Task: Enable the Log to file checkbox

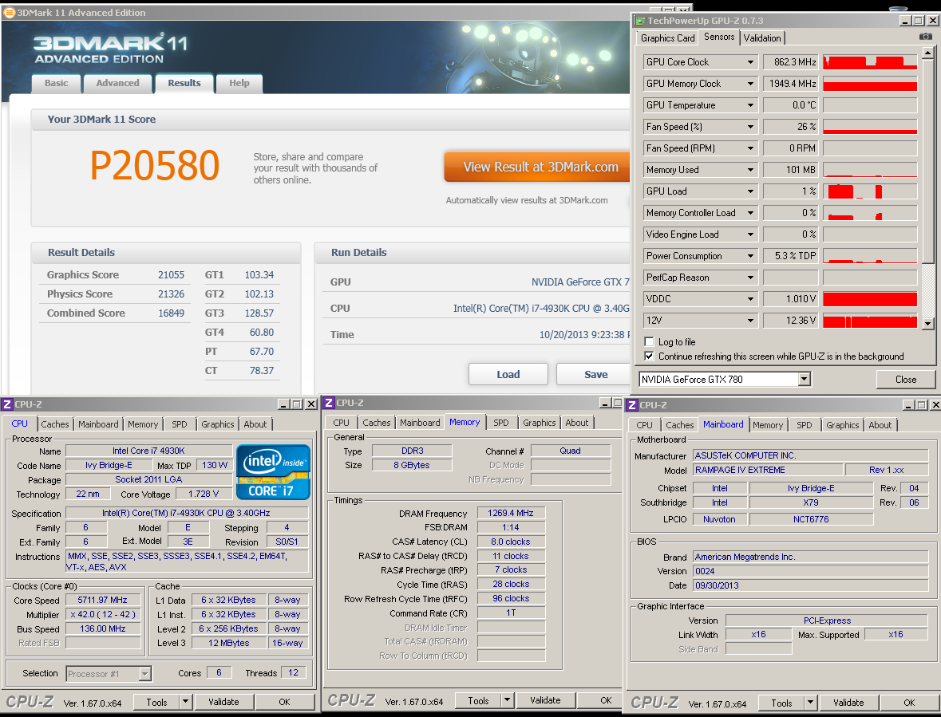Action: (x=650, y=342)
